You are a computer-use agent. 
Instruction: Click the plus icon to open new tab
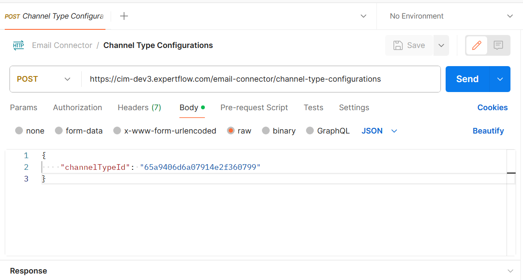pos(124,16)
